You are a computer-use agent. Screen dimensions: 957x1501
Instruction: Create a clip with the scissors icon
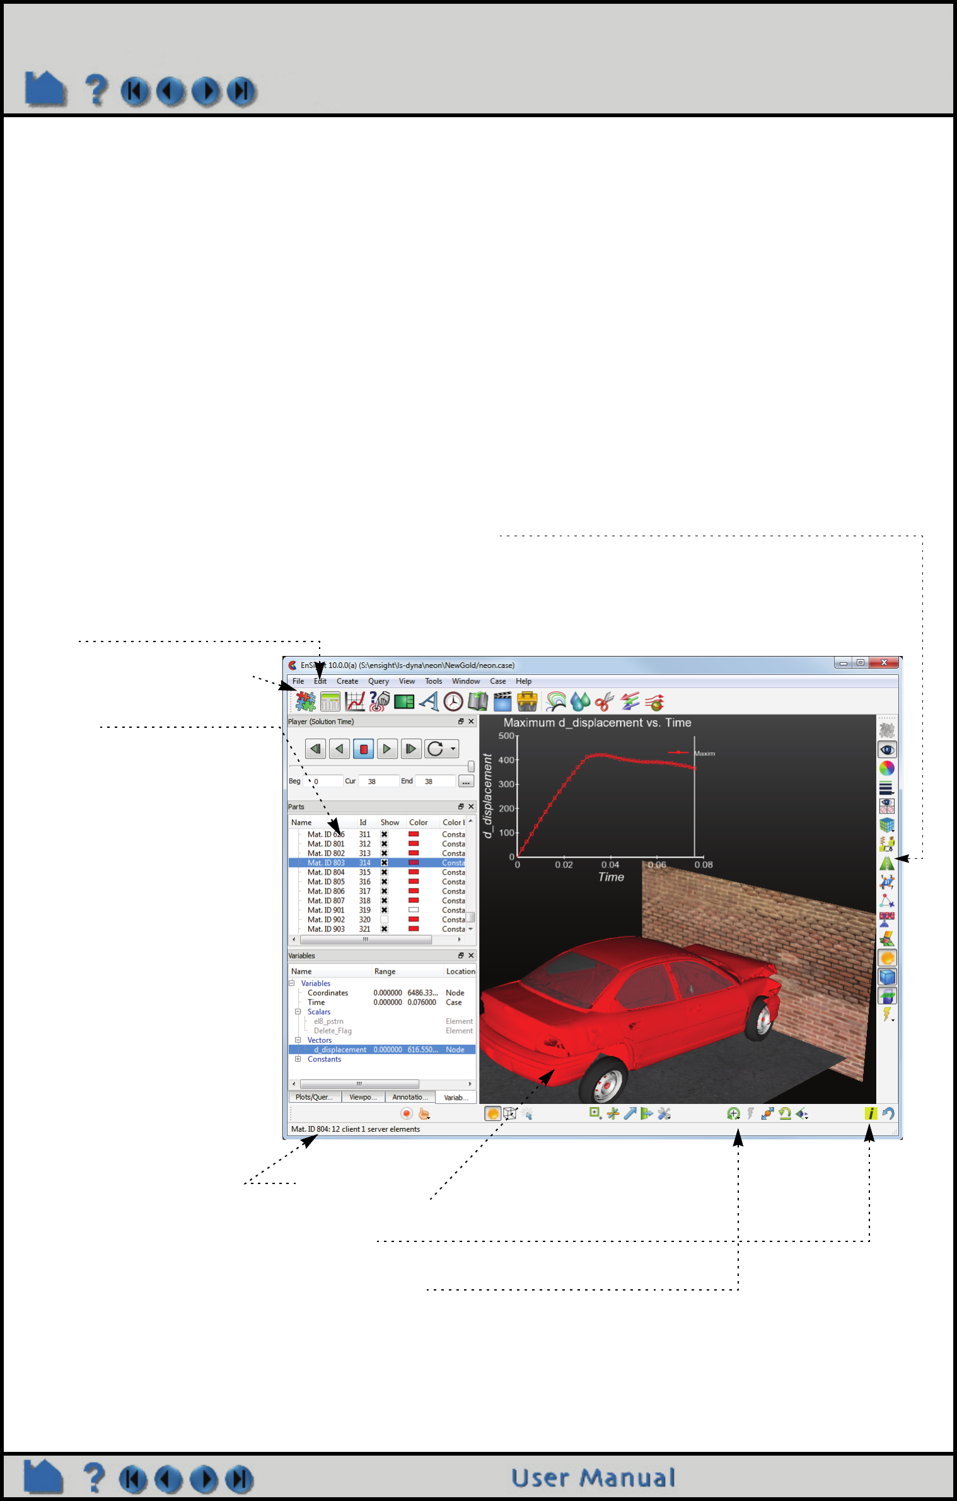click(x=605, y=701)
